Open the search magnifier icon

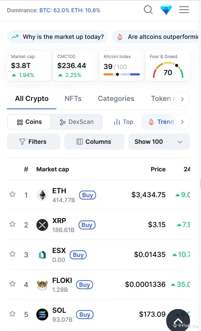pyautogui.click(x=148, y=10)
